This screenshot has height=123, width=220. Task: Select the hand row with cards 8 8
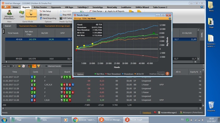[x=102, y=100]
